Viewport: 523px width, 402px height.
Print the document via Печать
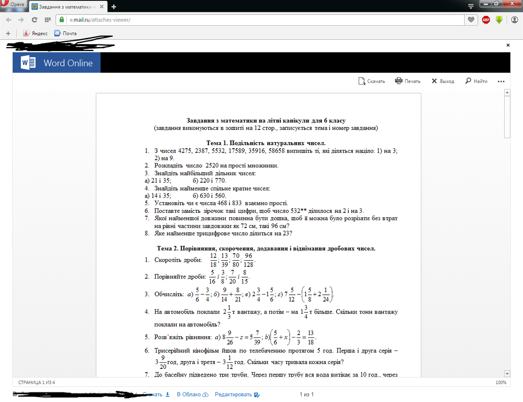click(x=408, y=81)
